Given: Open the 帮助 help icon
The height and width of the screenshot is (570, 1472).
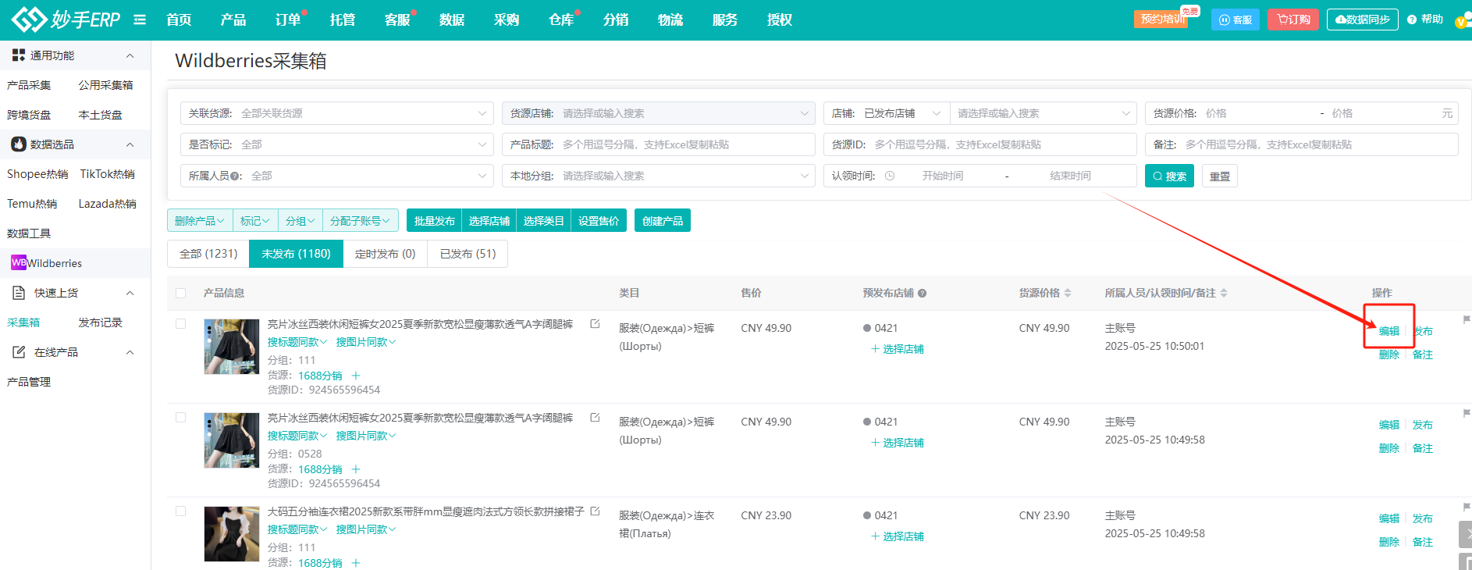Looking at the screenshot, I should coord(1412,20).
